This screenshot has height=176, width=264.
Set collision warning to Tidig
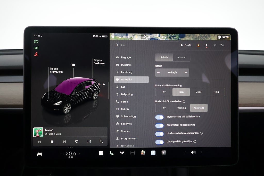pyautogui.click(x=216, y=92)
